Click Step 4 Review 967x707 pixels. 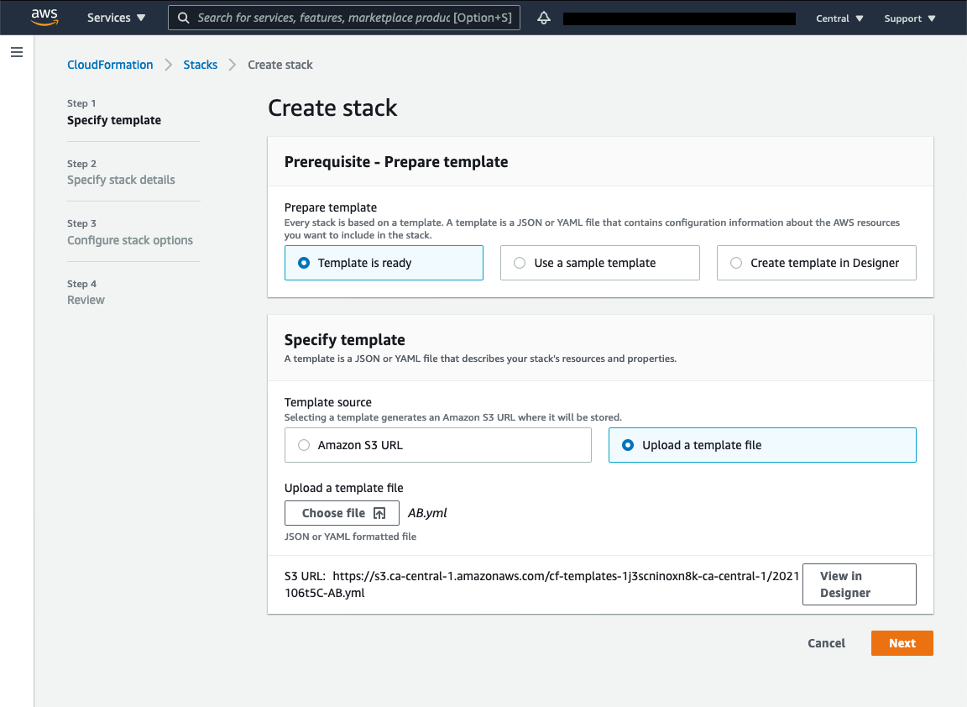click(86, 292)
